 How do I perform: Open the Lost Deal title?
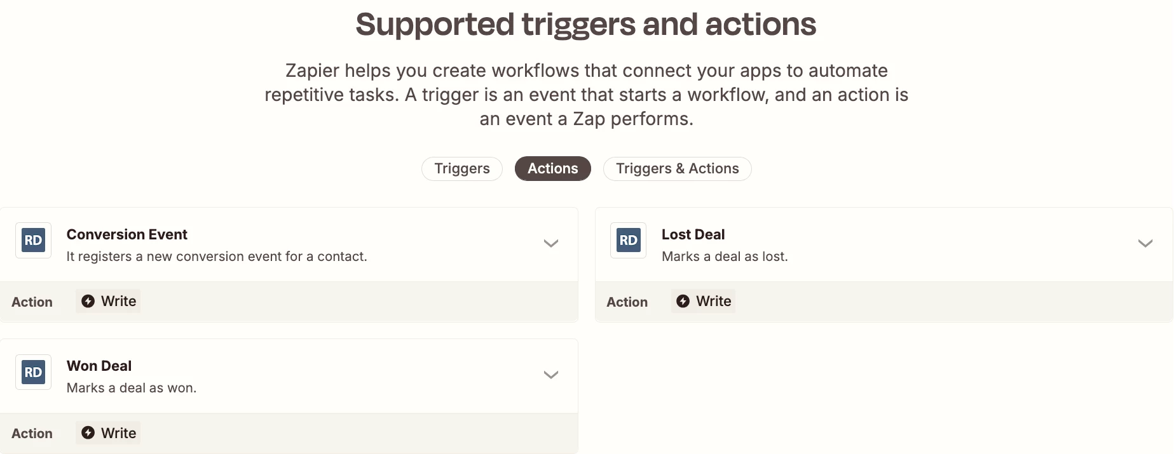(x=693, y=234)
